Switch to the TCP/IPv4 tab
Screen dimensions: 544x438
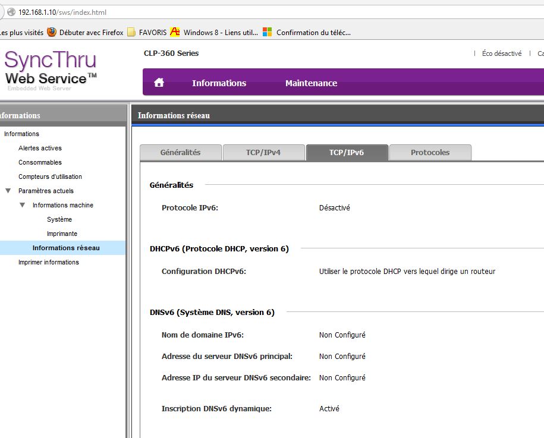coord(263,153)
